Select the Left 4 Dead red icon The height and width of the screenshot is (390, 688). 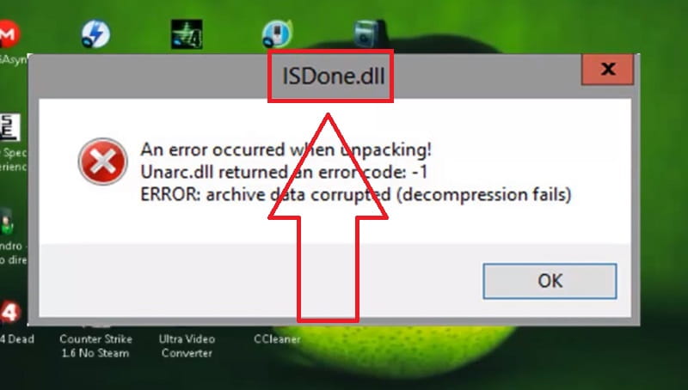[x=9, y=313]
